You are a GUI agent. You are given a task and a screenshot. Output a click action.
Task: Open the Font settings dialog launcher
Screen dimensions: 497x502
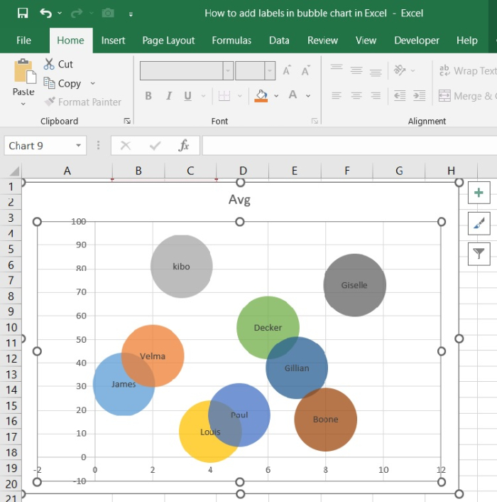click(x=315, y=121)
